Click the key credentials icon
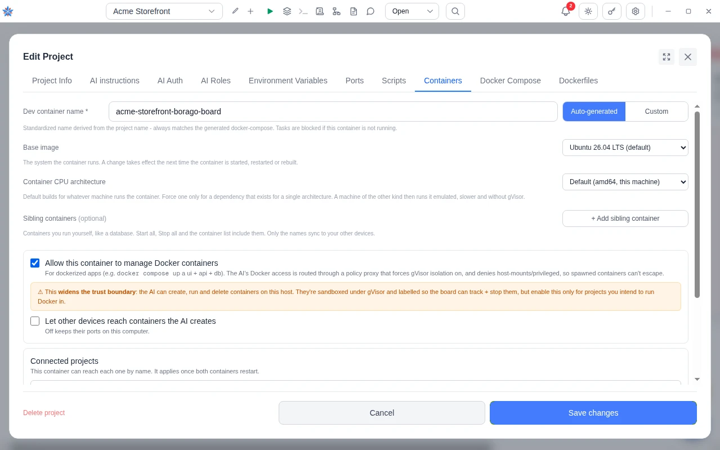Image resolution: width=720 pixels, height=450 pixels. click(x=612, y=11)
